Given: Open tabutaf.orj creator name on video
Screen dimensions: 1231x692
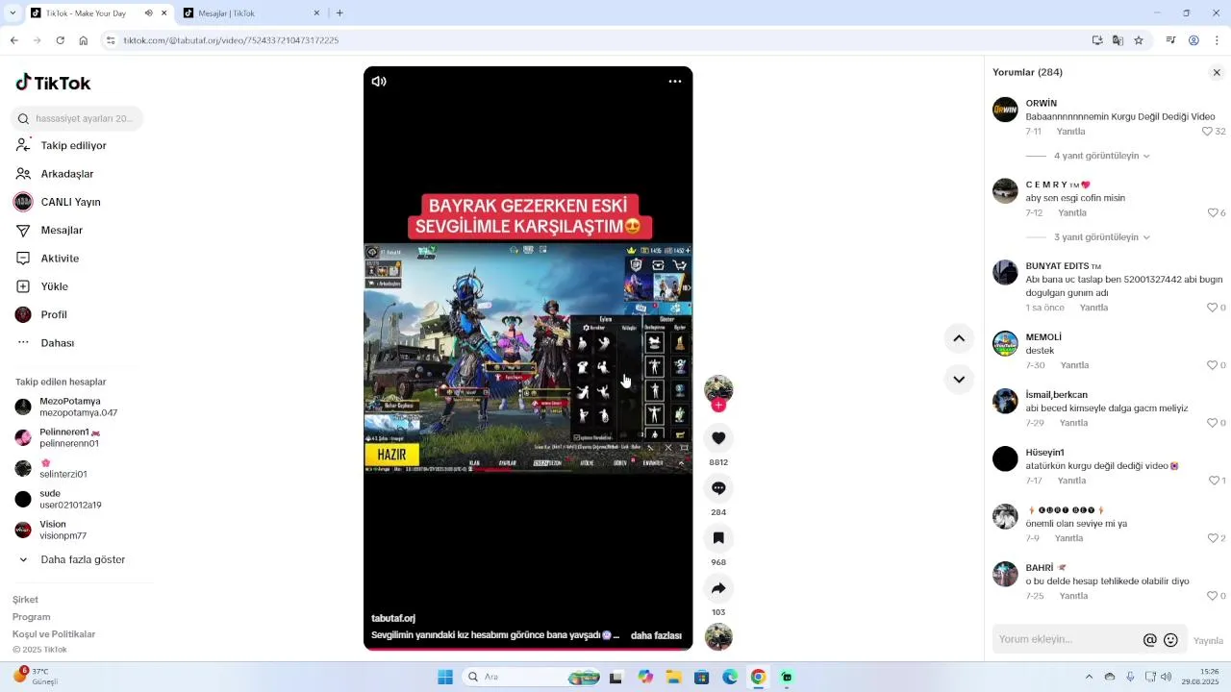Looking at the screenshot, I should click(x=393, y=618).
